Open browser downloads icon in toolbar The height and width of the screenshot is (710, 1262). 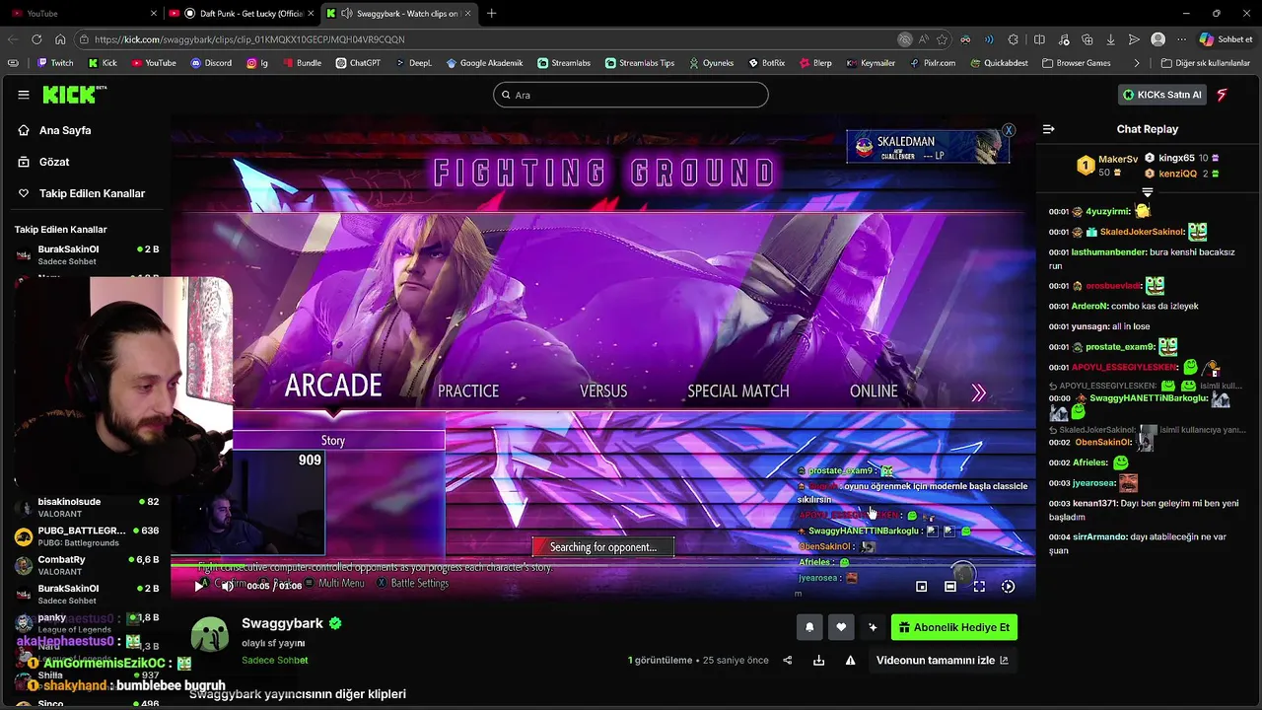point(1110,39)
